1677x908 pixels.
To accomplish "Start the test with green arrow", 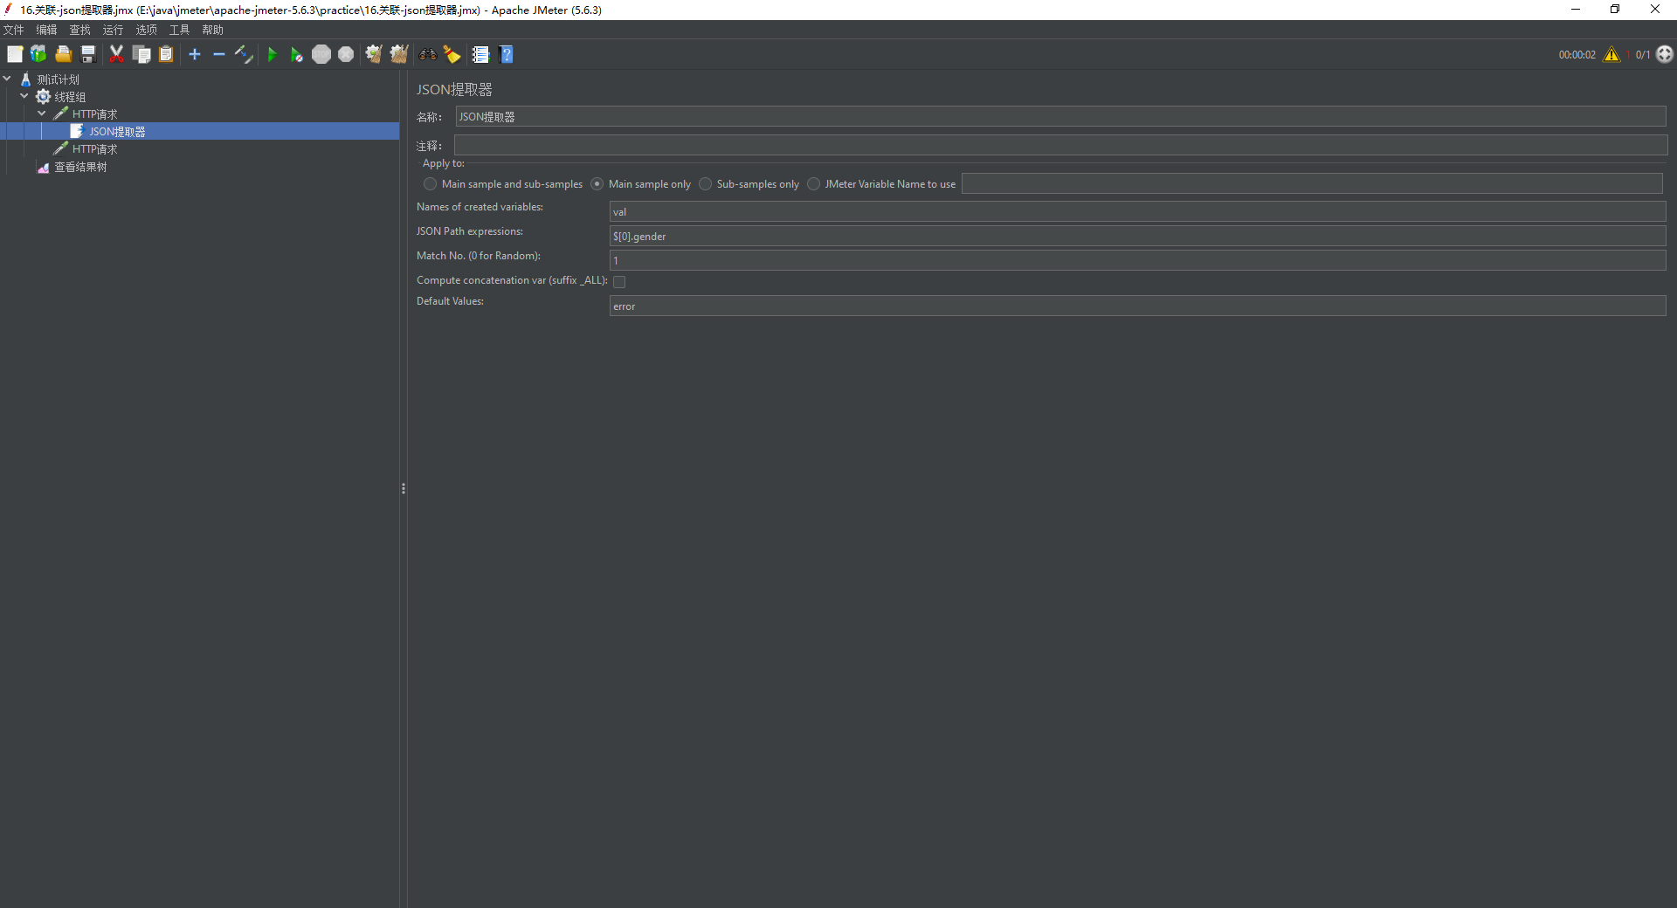I will [272, 54].
